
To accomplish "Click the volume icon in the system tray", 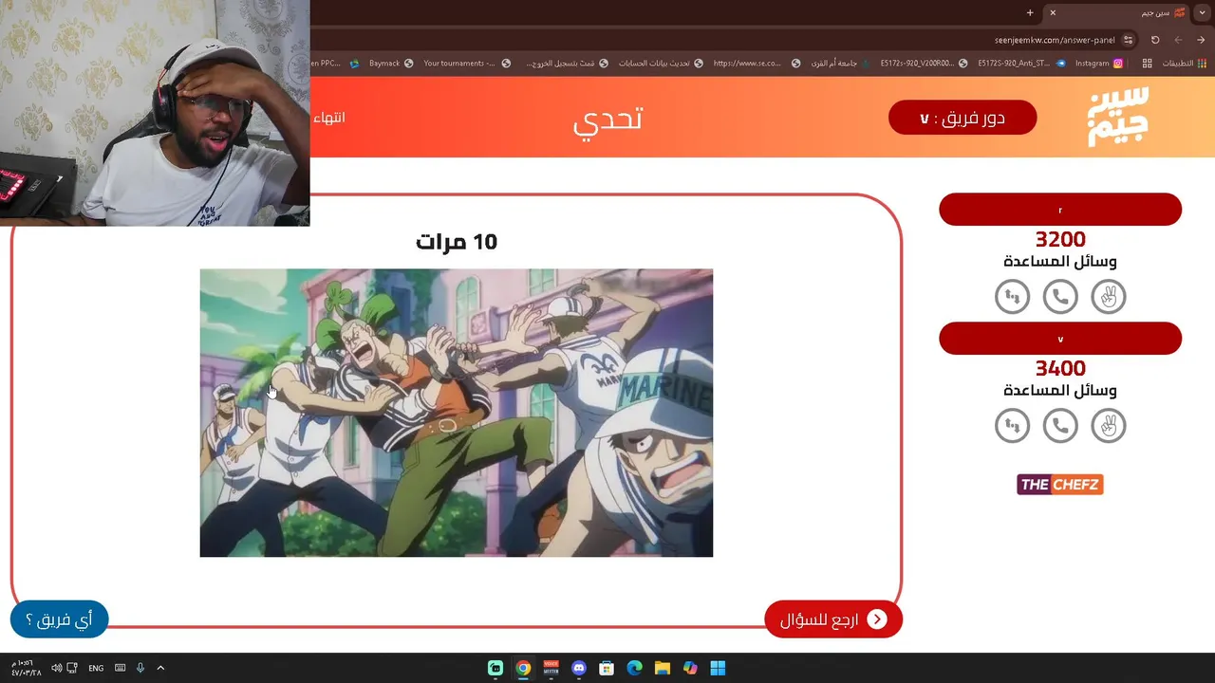I will (x=56, y=668).
